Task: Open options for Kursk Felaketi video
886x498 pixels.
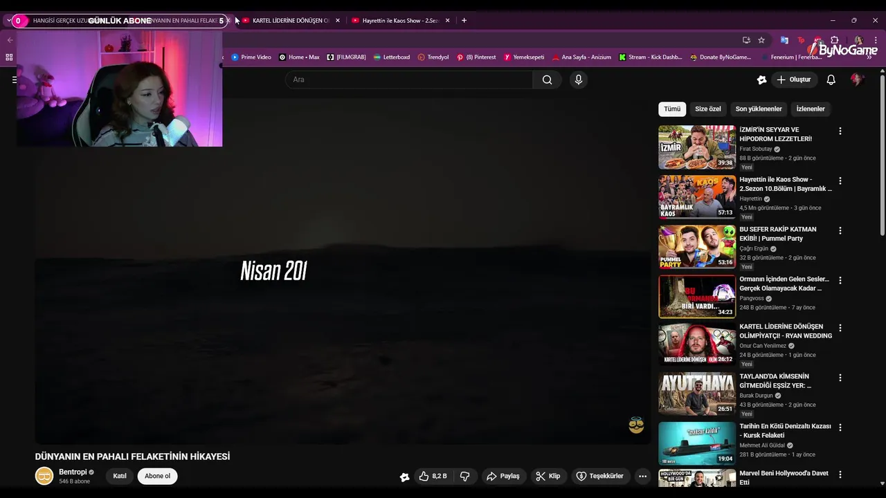Action: coord(840,427)
